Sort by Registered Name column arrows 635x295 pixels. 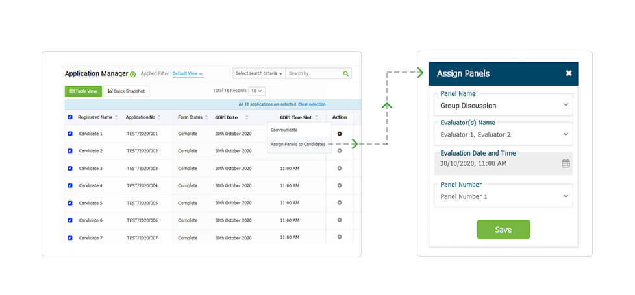click(117, 118)
